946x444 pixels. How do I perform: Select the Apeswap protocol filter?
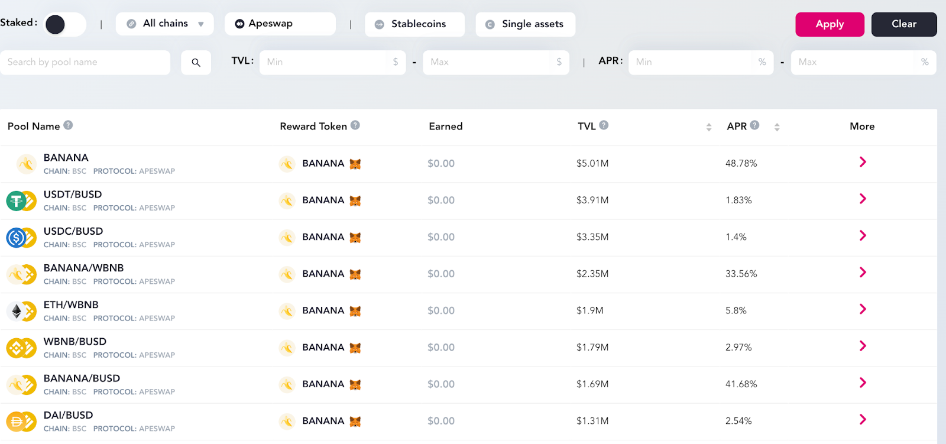[x=280, y=24]
